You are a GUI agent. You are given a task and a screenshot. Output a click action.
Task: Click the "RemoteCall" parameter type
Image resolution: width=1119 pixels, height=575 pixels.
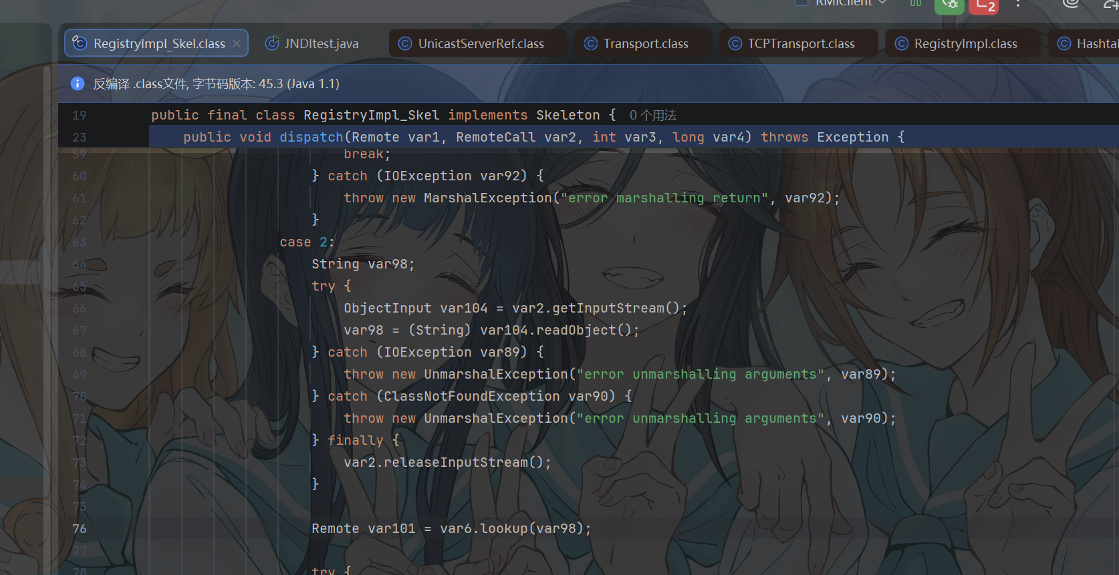(496, 138)
